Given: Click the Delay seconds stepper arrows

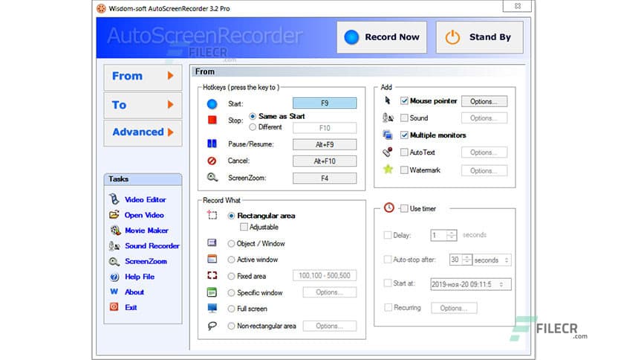Looking at the screenshot, I should point(452,235).
